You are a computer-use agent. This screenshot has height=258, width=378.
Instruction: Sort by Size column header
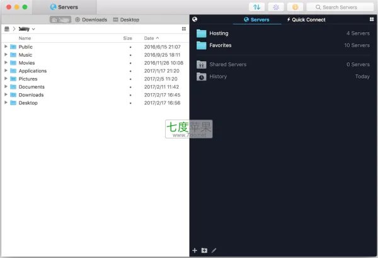coord(127,38)
